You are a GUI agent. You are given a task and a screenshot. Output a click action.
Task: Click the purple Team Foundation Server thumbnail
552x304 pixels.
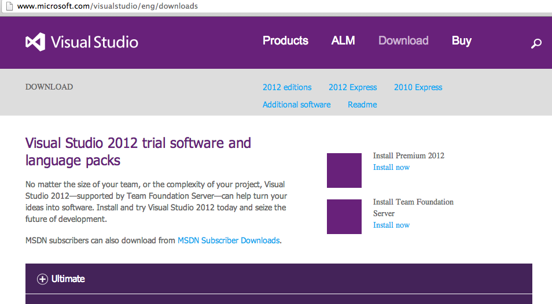click(344, 217)
